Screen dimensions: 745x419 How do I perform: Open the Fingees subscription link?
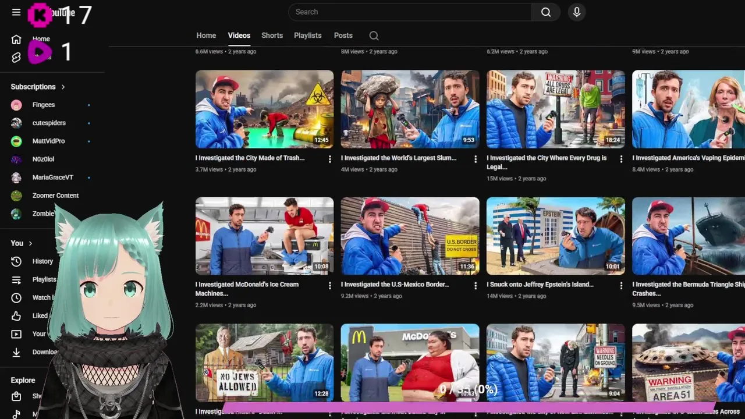(x=44, y=105)
